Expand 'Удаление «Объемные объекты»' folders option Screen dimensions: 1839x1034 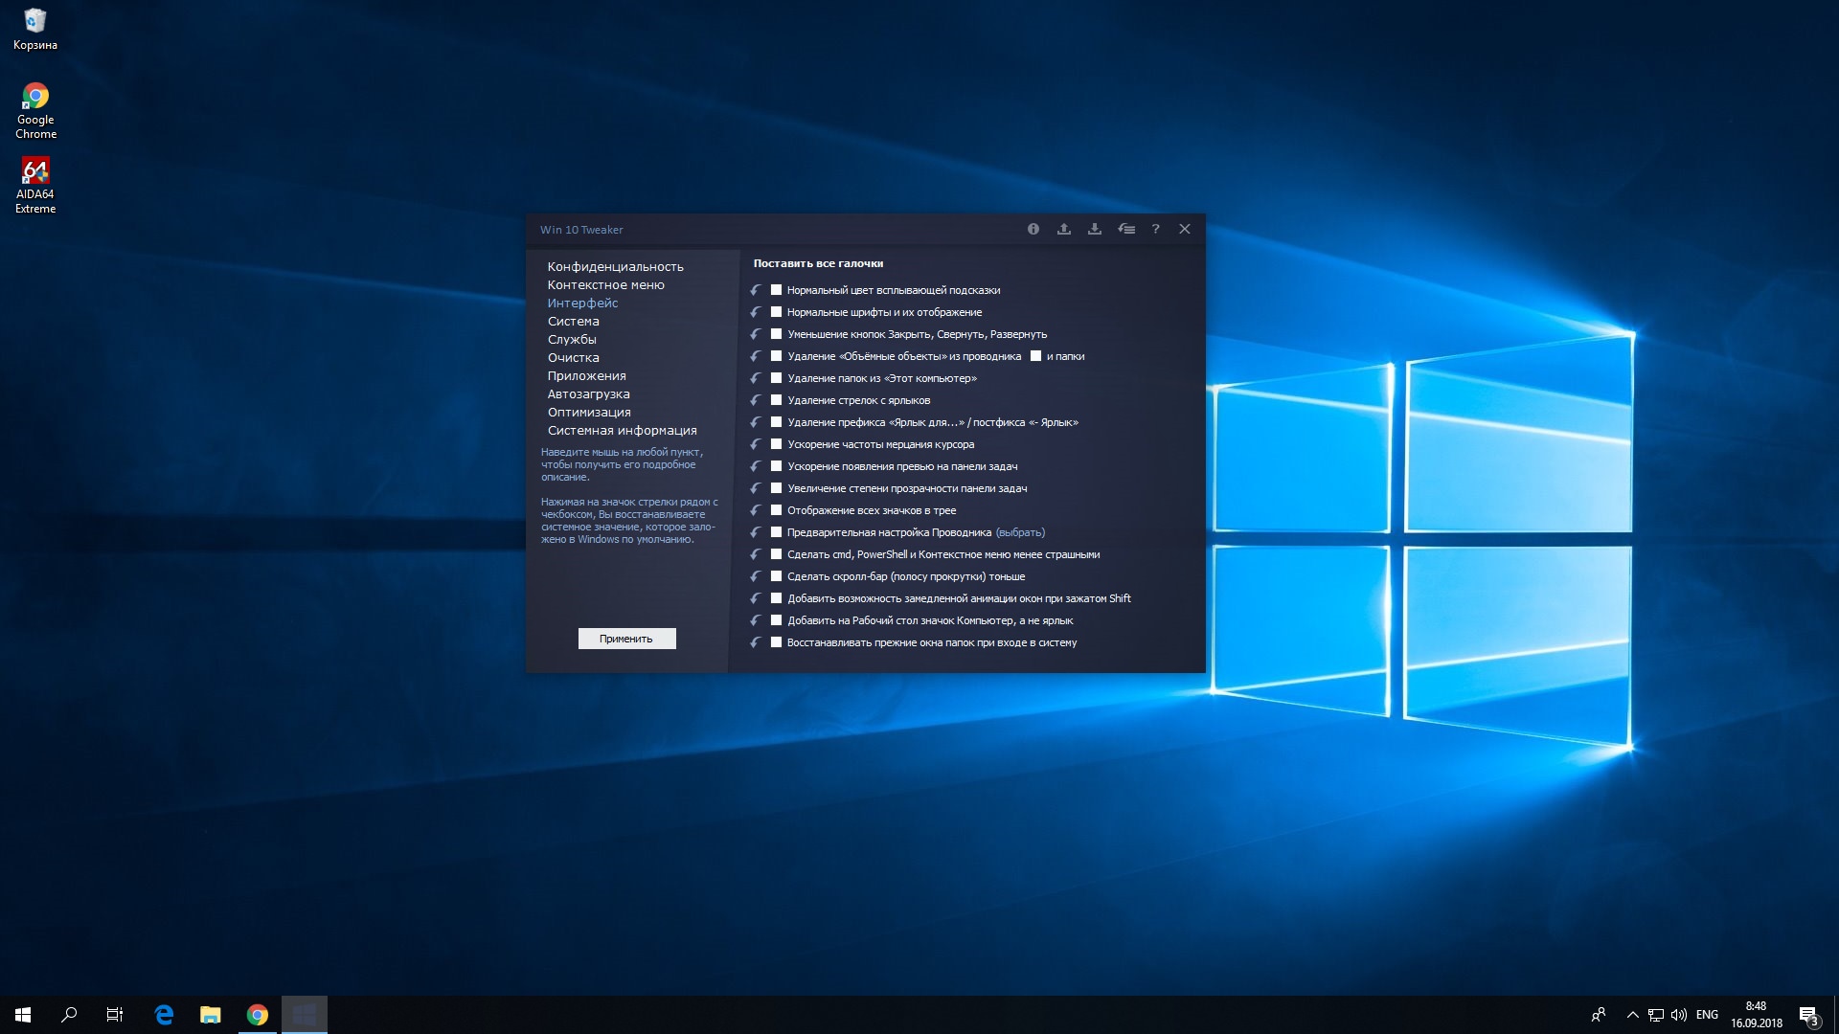tap(1037, 355)
